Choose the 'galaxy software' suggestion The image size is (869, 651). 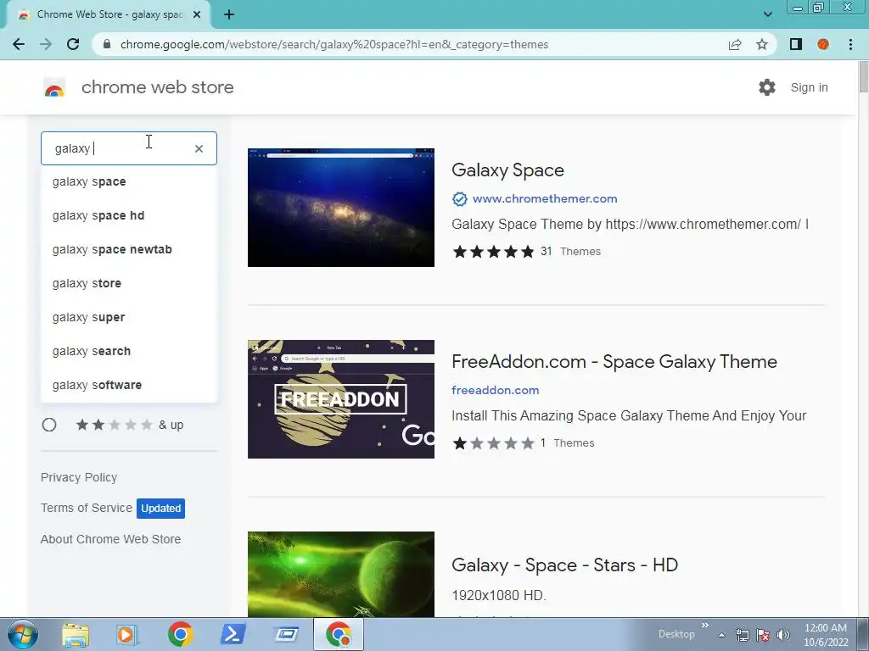coord(129,385)
